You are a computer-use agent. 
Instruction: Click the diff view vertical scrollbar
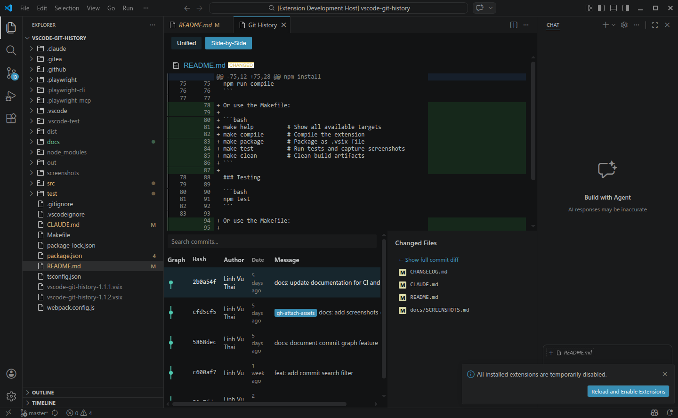(533, 121)
